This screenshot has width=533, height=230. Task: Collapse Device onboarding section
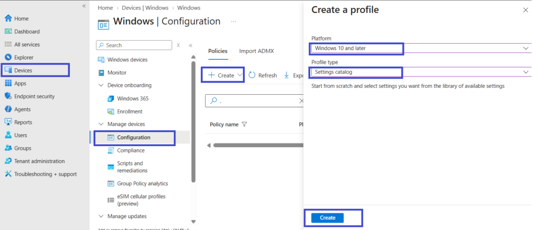point(101,85)
